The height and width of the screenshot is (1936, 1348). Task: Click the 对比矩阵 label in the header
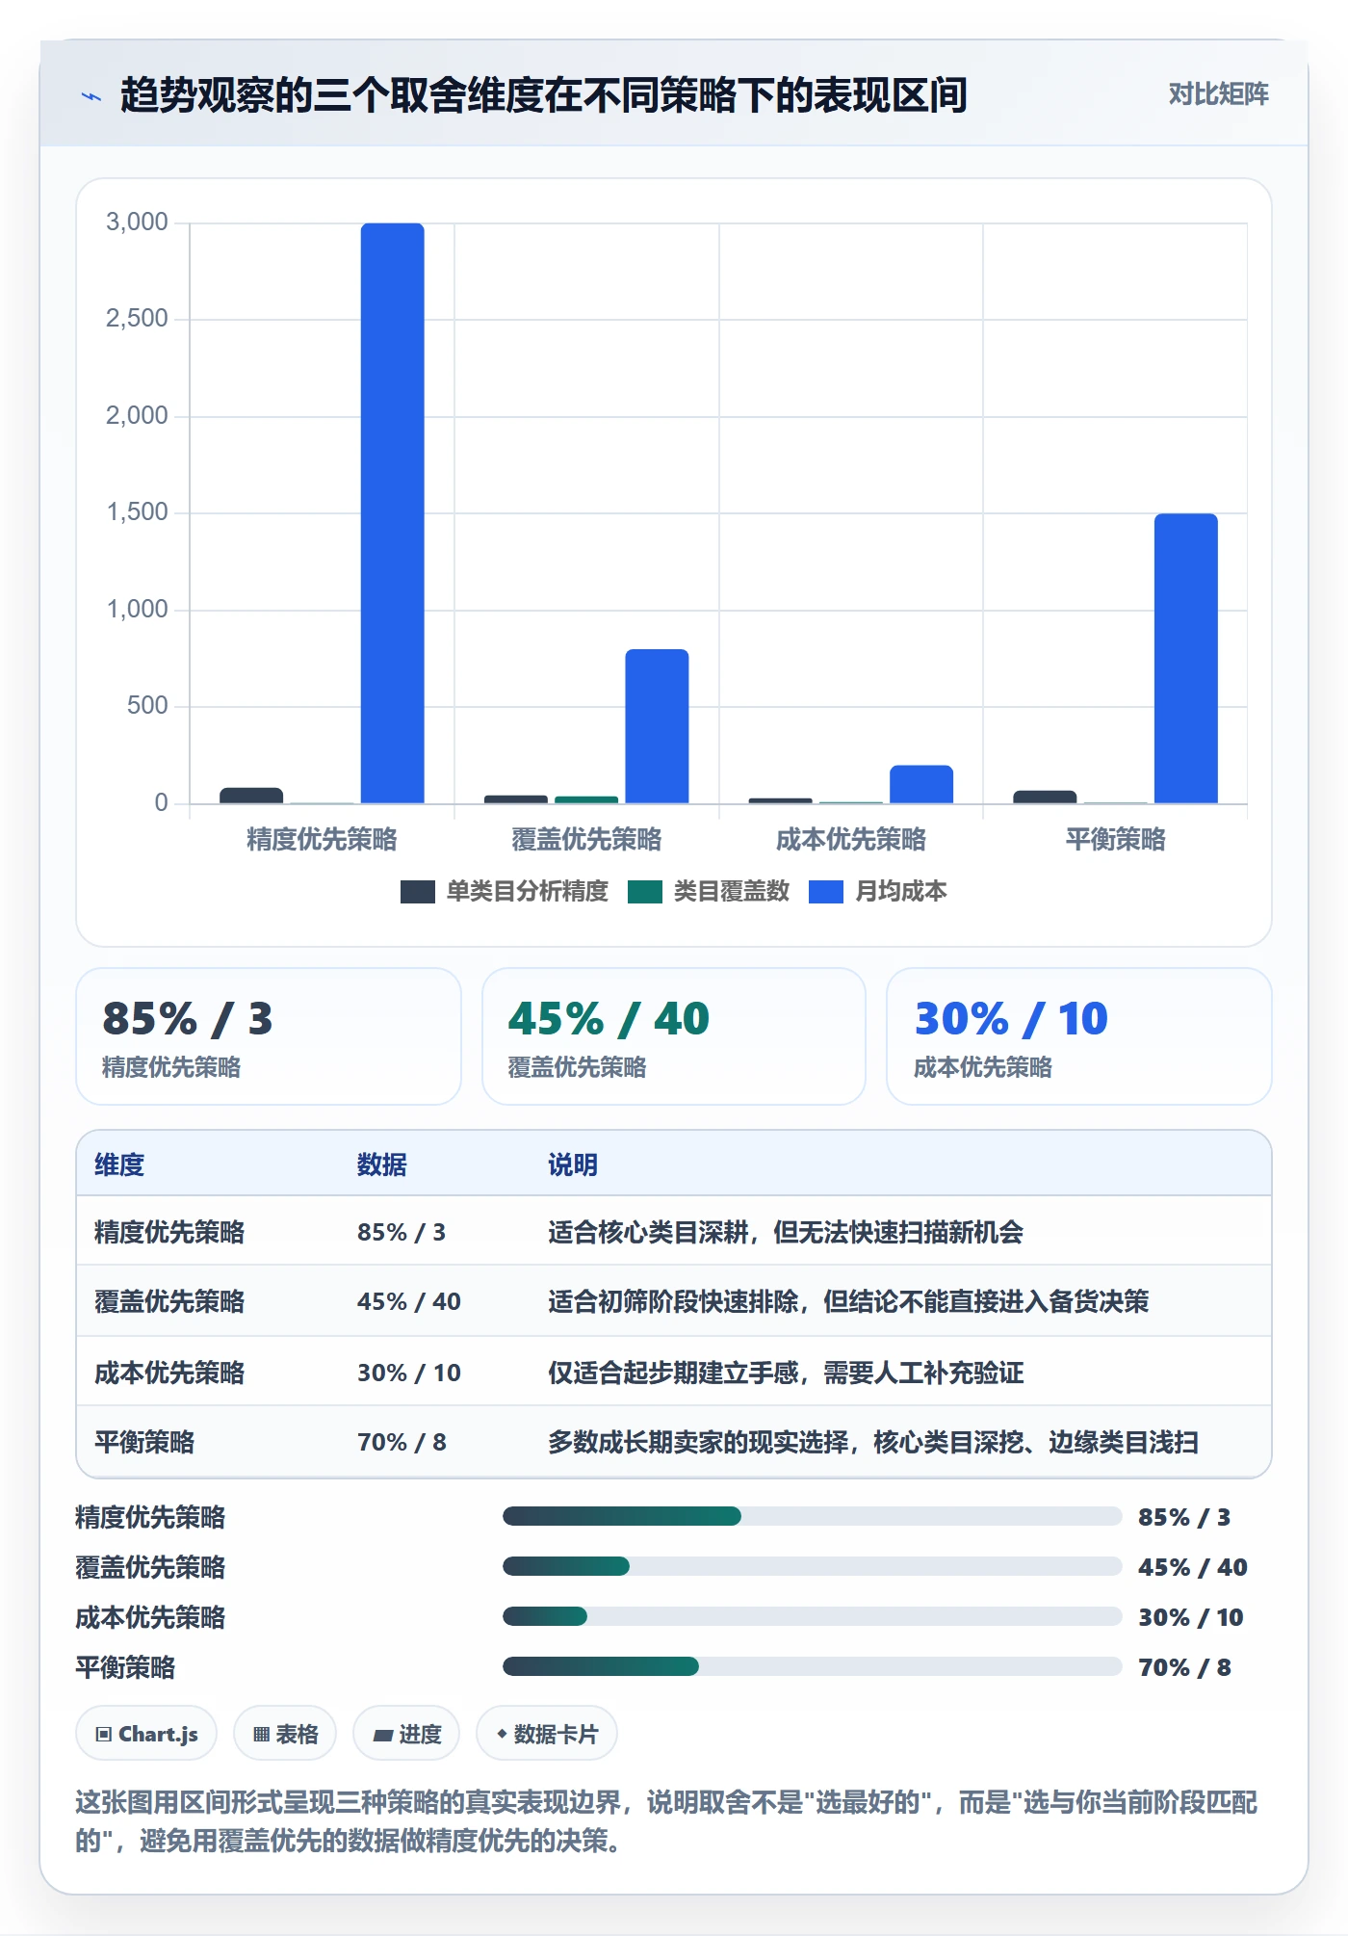(x=1218, y=94)
